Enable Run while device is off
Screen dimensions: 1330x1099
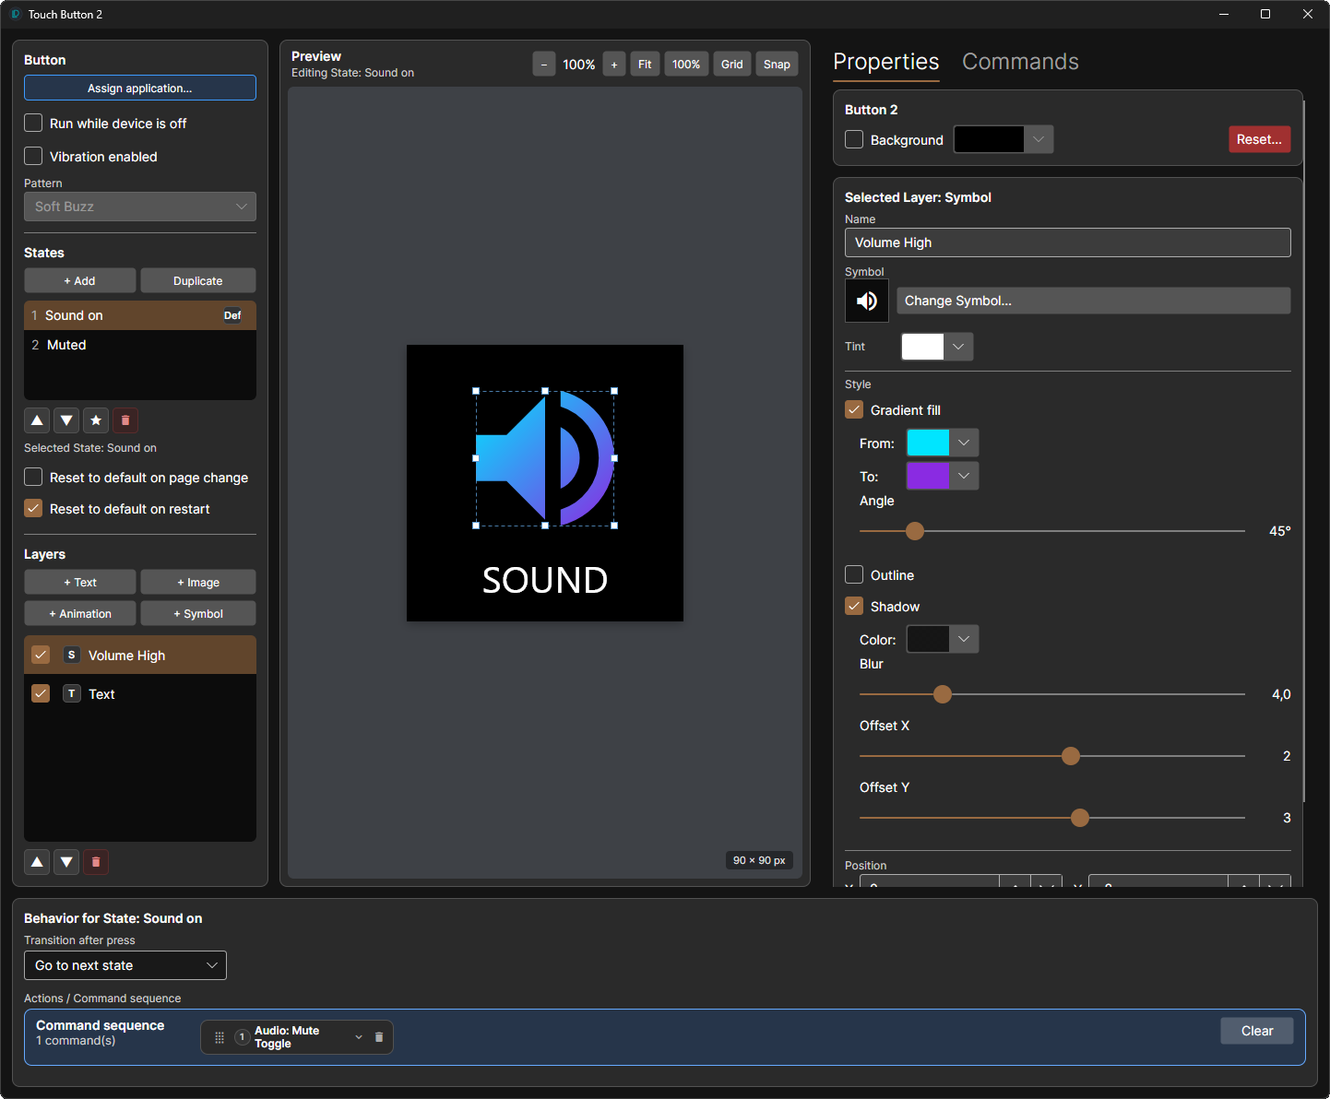point(33,123)
